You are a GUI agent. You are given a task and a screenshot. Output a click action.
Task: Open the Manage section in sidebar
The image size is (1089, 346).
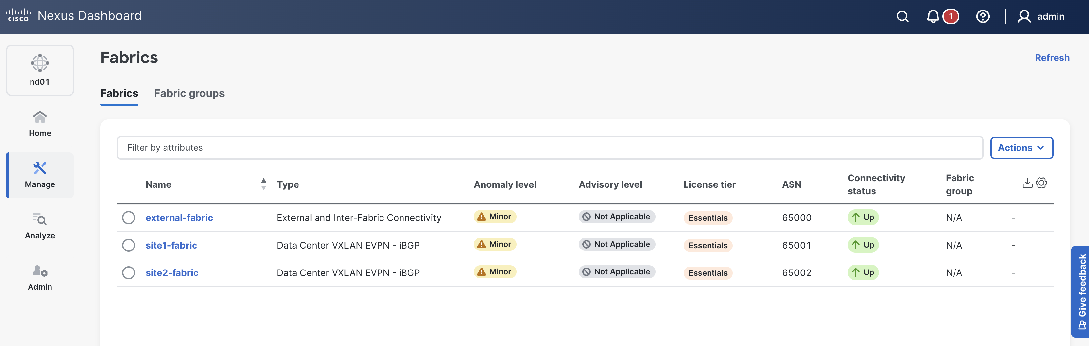tap(40, 175)
